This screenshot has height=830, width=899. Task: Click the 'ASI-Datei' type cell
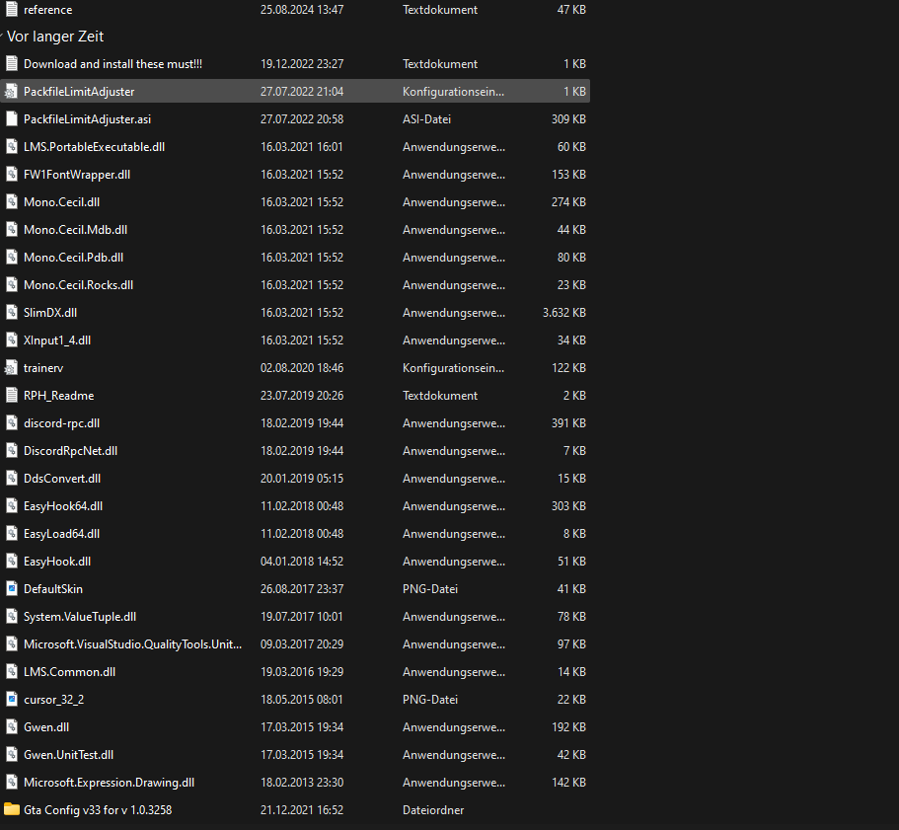point(426,118)
